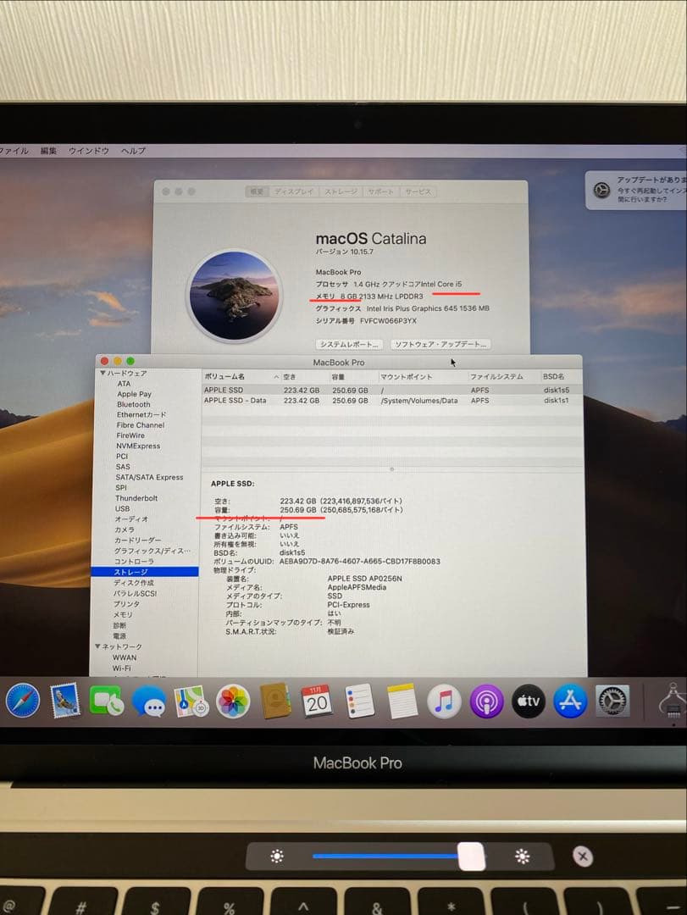Start FaceTime from the Dock
This screenshot has height=915, width=687.
pos(105,701)
